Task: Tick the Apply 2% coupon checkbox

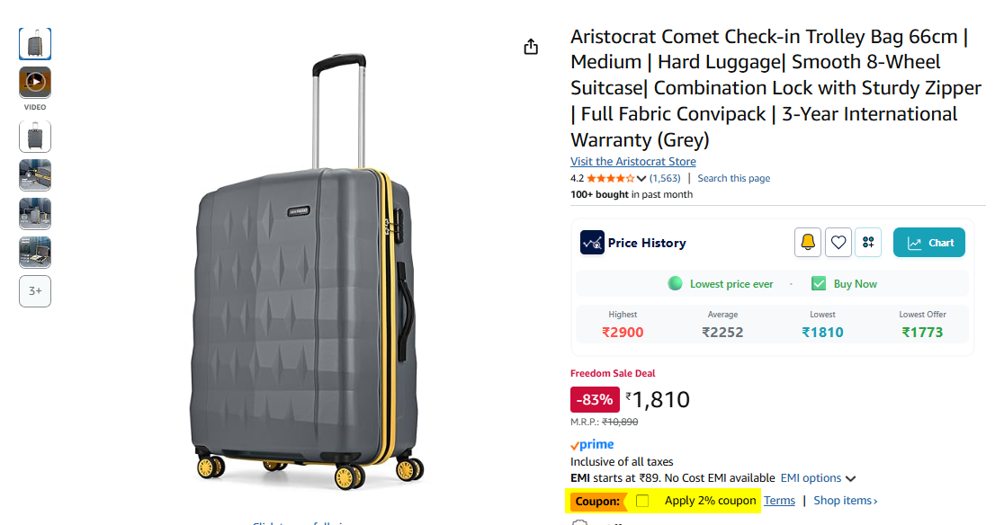Action: (x=642, y=501)
